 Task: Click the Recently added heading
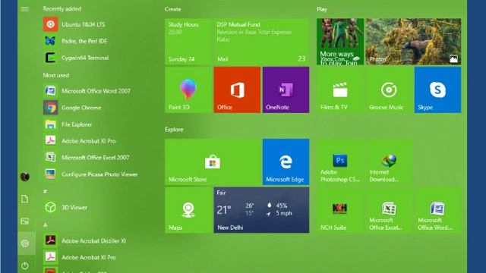(62, 8)
